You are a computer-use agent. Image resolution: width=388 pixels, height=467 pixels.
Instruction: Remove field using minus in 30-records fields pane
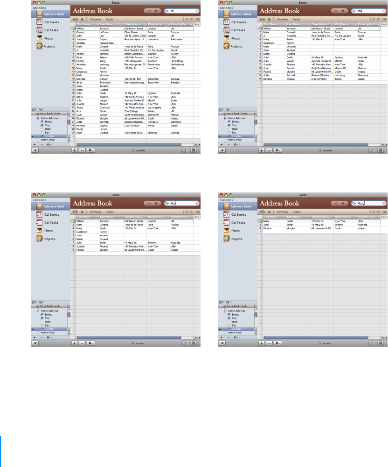(x=42, y=144)
